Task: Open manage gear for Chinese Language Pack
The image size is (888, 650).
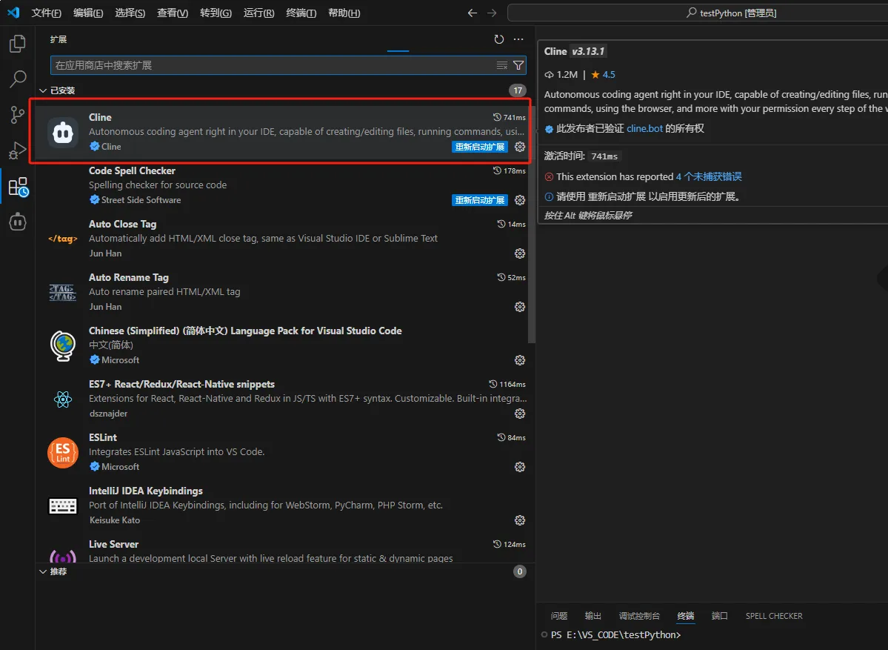Action: 520,360
